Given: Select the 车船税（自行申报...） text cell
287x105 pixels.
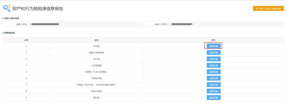Looking at the screenshot, I should click(96, 85).
